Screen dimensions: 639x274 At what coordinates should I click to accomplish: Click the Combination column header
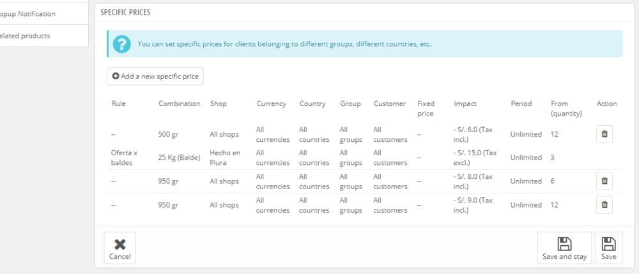click(180, 104)
